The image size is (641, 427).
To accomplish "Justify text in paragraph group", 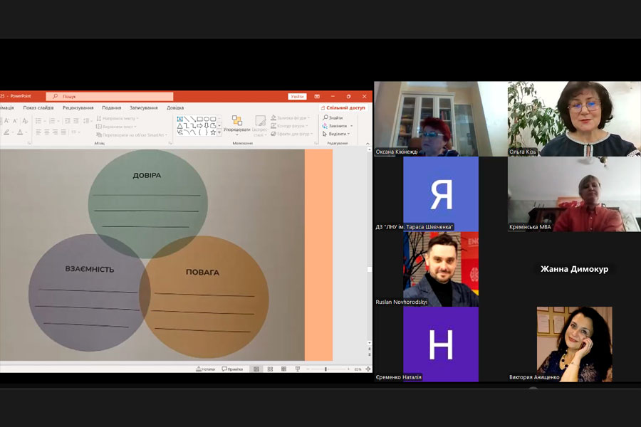I will coord(63,132).
